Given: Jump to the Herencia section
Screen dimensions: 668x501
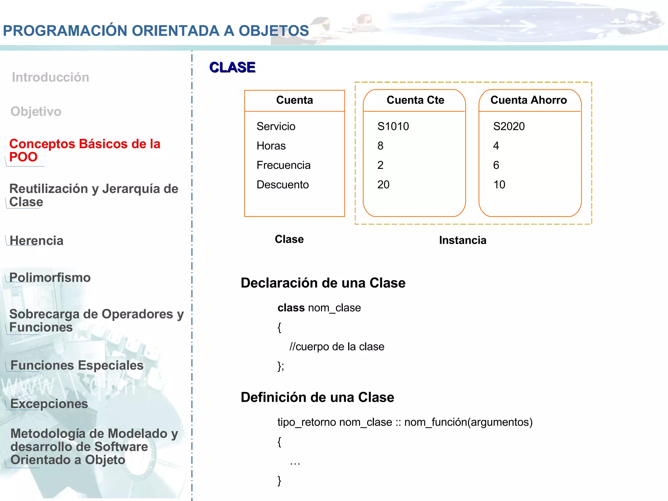Looking at the screenshot, I should (x=37, y=240).
